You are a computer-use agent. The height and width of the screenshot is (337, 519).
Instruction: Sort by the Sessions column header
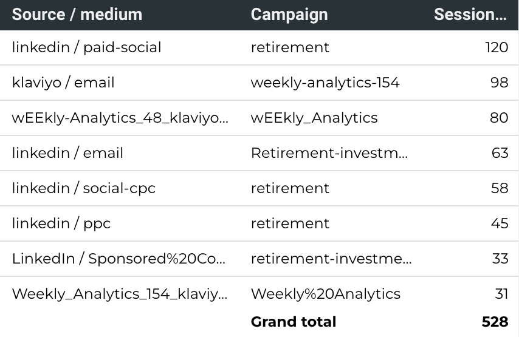pos(470,15)
